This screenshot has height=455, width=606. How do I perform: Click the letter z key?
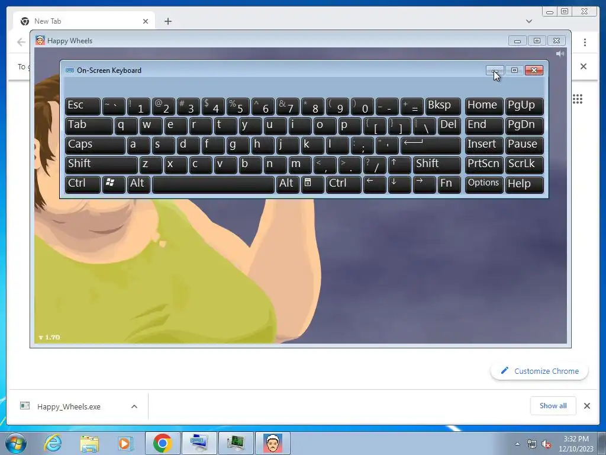pyautogui.click(x=151, y=165)
